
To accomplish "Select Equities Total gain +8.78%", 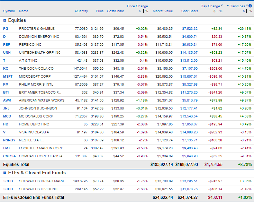I will [x=245, y=165].
